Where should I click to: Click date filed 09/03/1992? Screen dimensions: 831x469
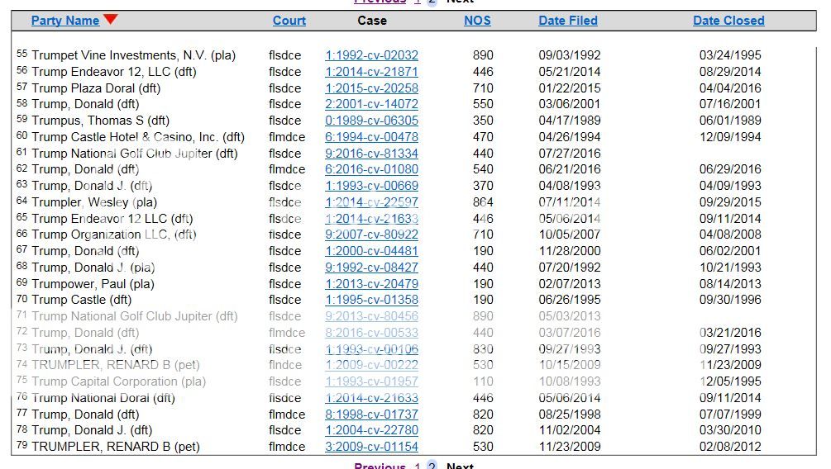570,55
